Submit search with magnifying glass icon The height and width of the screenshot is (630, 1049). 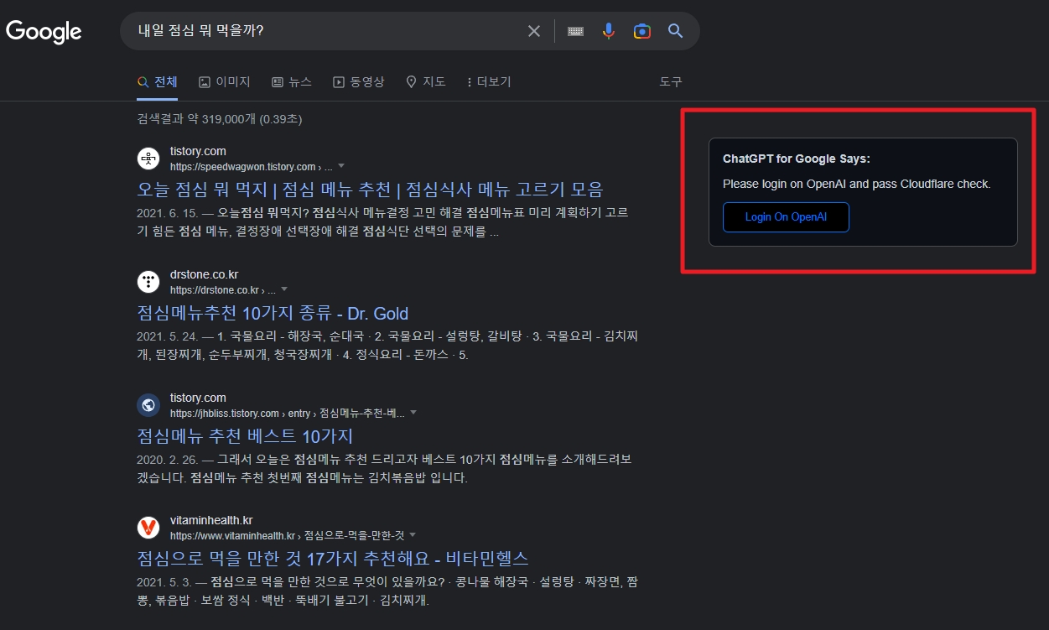pos(675,31)
